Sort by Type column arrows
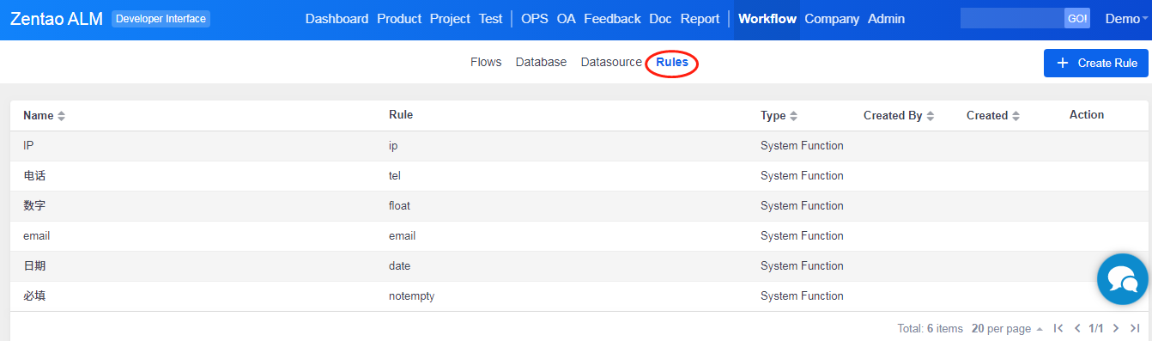 point(793,116)
